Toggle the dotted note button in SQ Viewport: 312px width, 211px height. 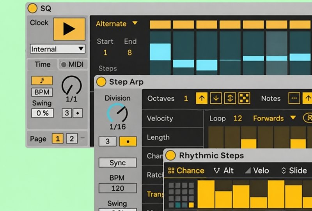78,113
